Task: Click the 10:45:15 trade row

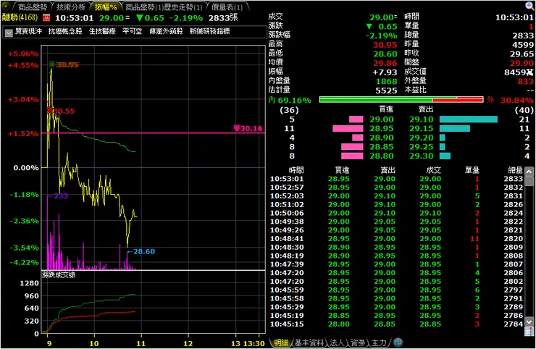Action: coord(396,324)
